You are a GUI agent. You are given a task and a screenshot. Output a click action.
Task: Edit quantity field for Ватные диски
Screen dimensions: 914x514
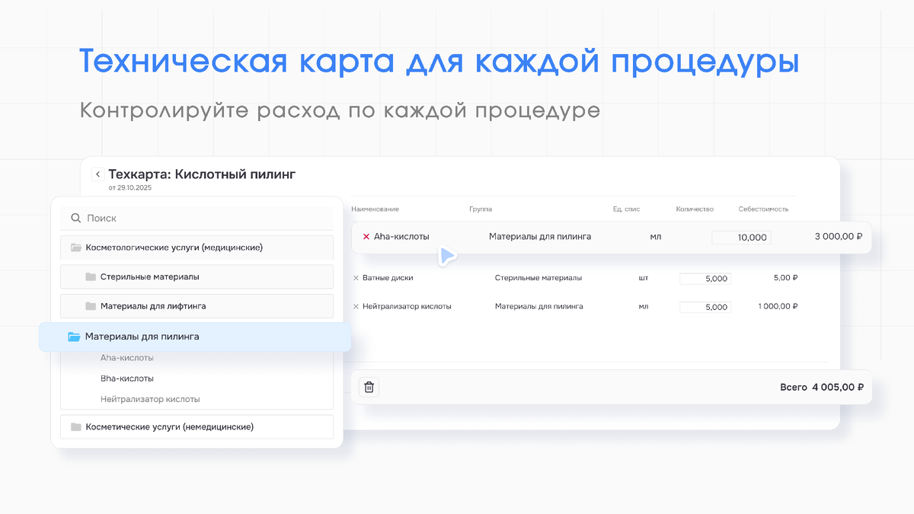[705, 279]
